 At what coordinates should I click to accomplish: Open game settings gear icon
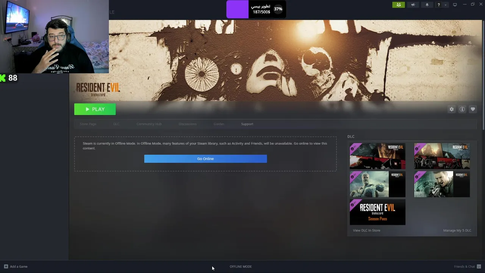point(451,109)
